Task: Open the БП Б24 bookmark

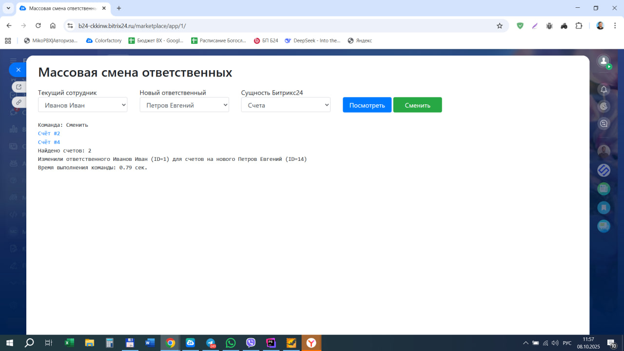Action: (266, 40)
